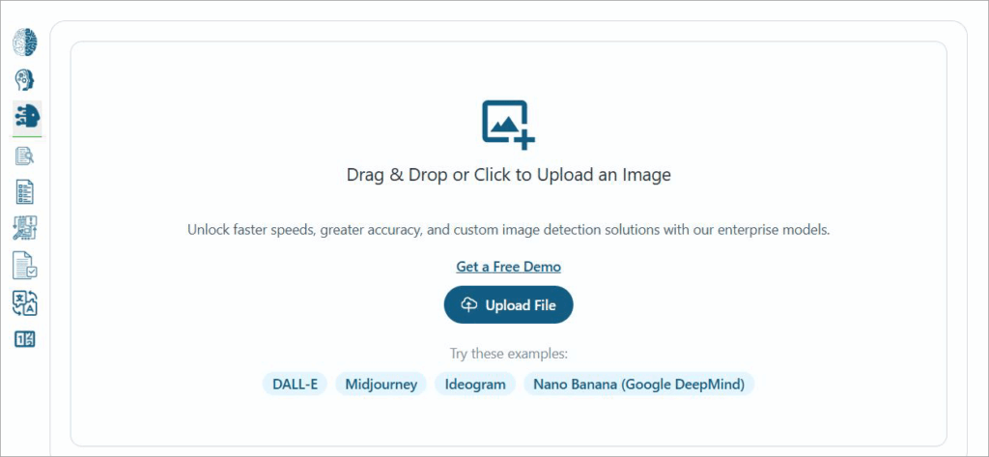Click the Drag & Drop or Click to Upload text
The width and height of the screenshot is (989, 457).
point(508,175)
